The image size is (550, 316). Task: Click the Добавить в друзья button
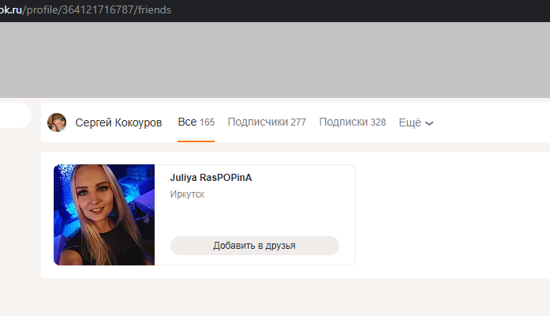point(255,246)
